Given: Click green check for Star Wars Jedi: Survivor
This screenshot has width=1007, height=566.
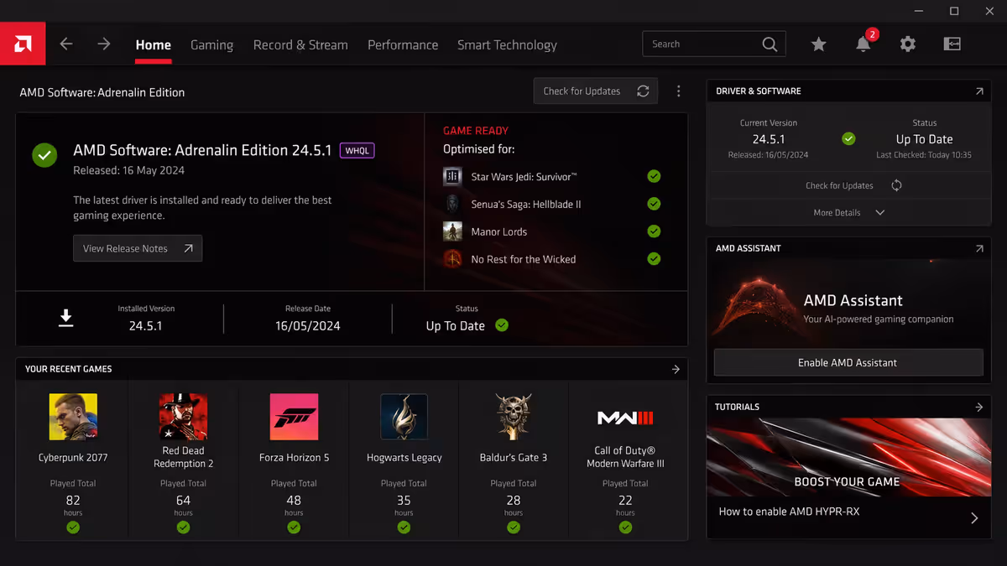Looking at the screenshot, I should (654, 176).
